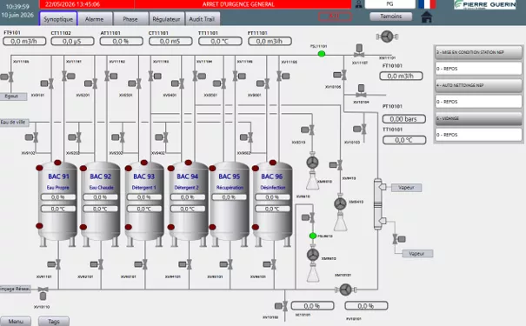526x326 pixels.
Task: Click FV10101 percentage field
Action: tap(366, 306)
